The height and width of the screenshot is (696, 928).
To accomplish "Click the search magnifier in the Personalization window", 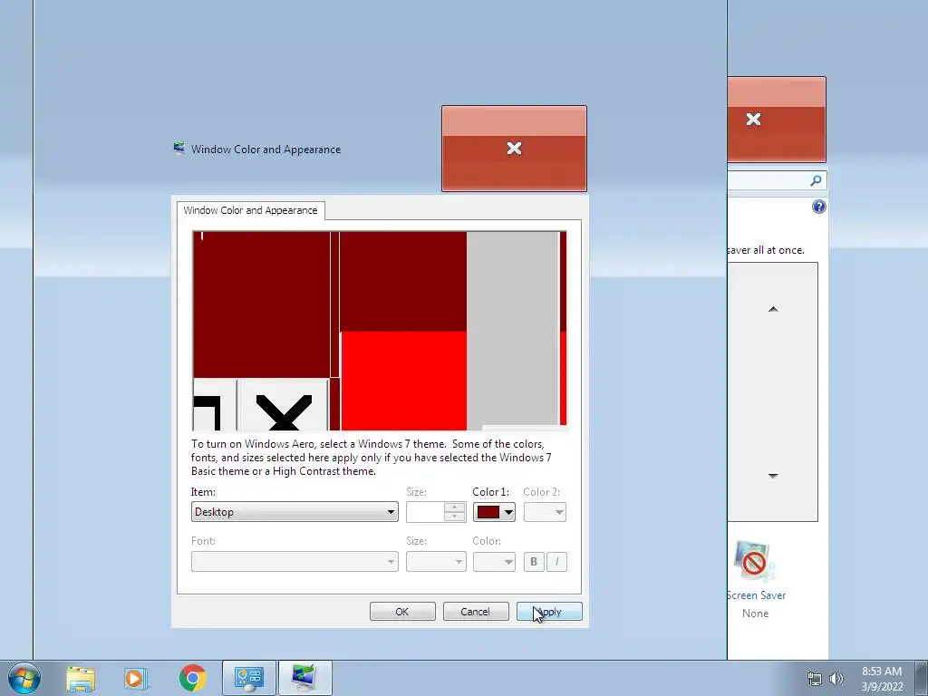I will click(x=816, y=180).
